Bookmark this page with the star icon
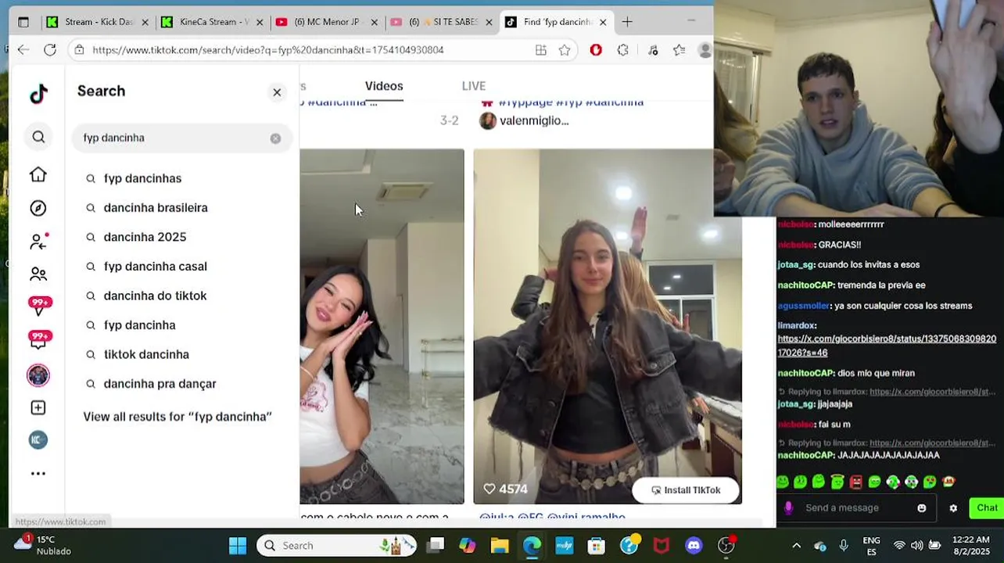Screen dimensions: 1004x563 565,50
